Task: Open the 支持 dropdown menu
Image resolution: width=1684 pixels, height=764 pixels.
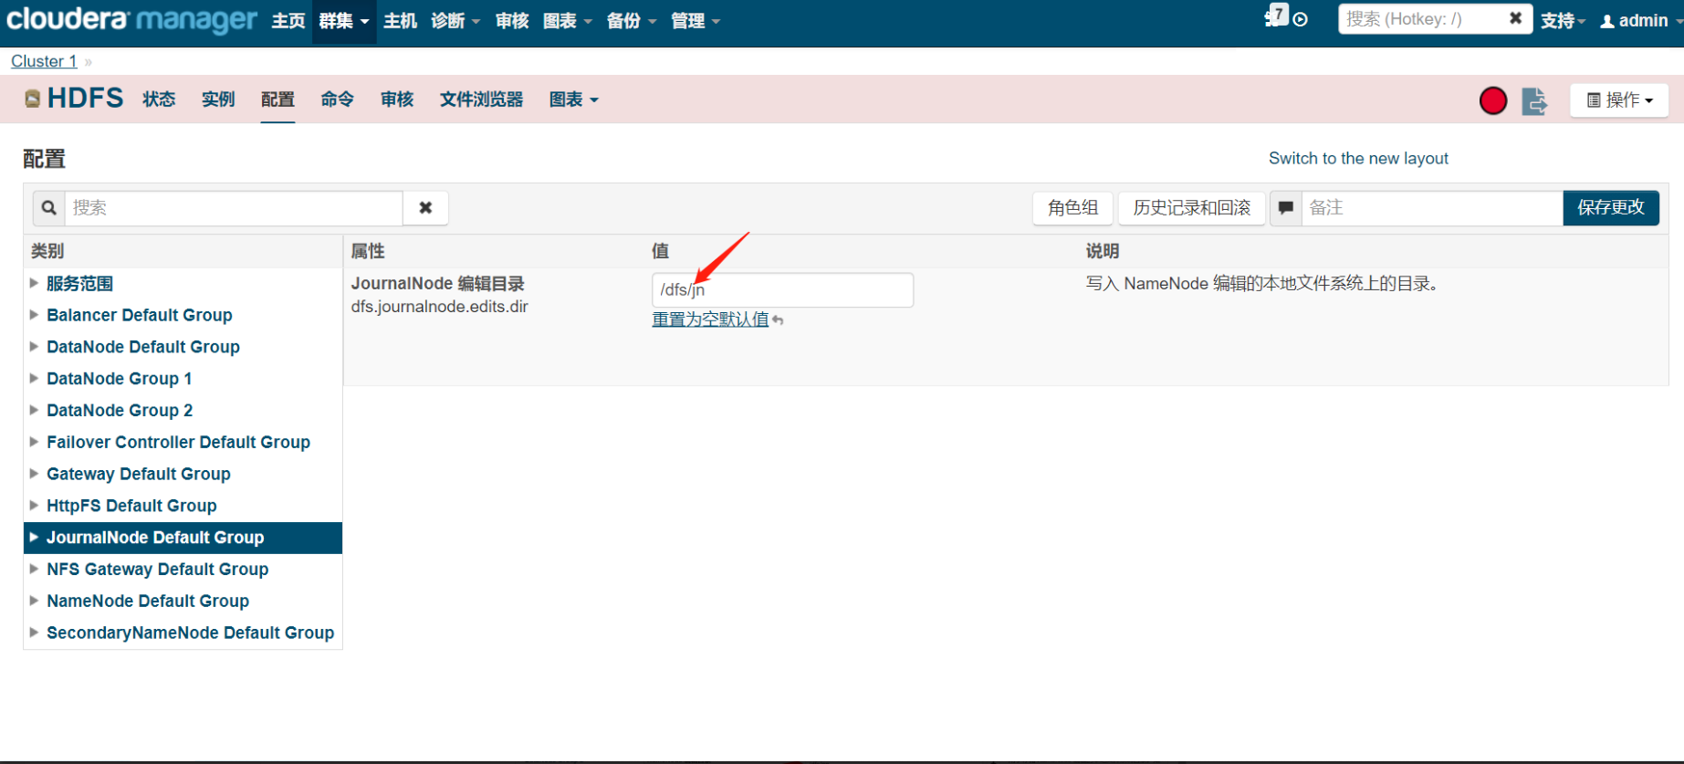Action: click(1563, 20)
